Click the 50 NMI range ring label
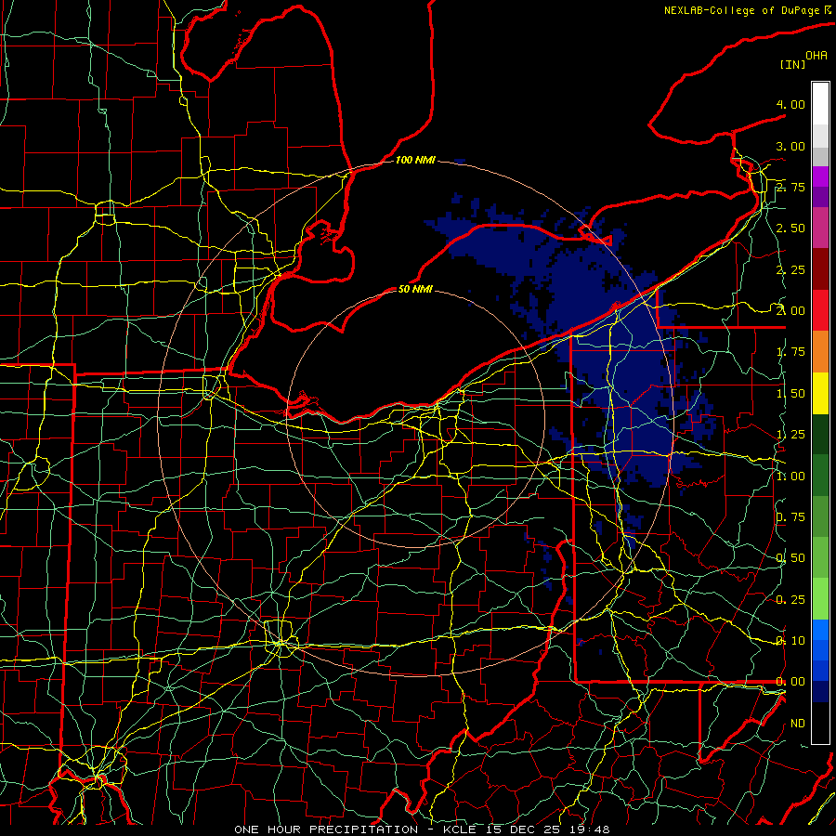 415,290
